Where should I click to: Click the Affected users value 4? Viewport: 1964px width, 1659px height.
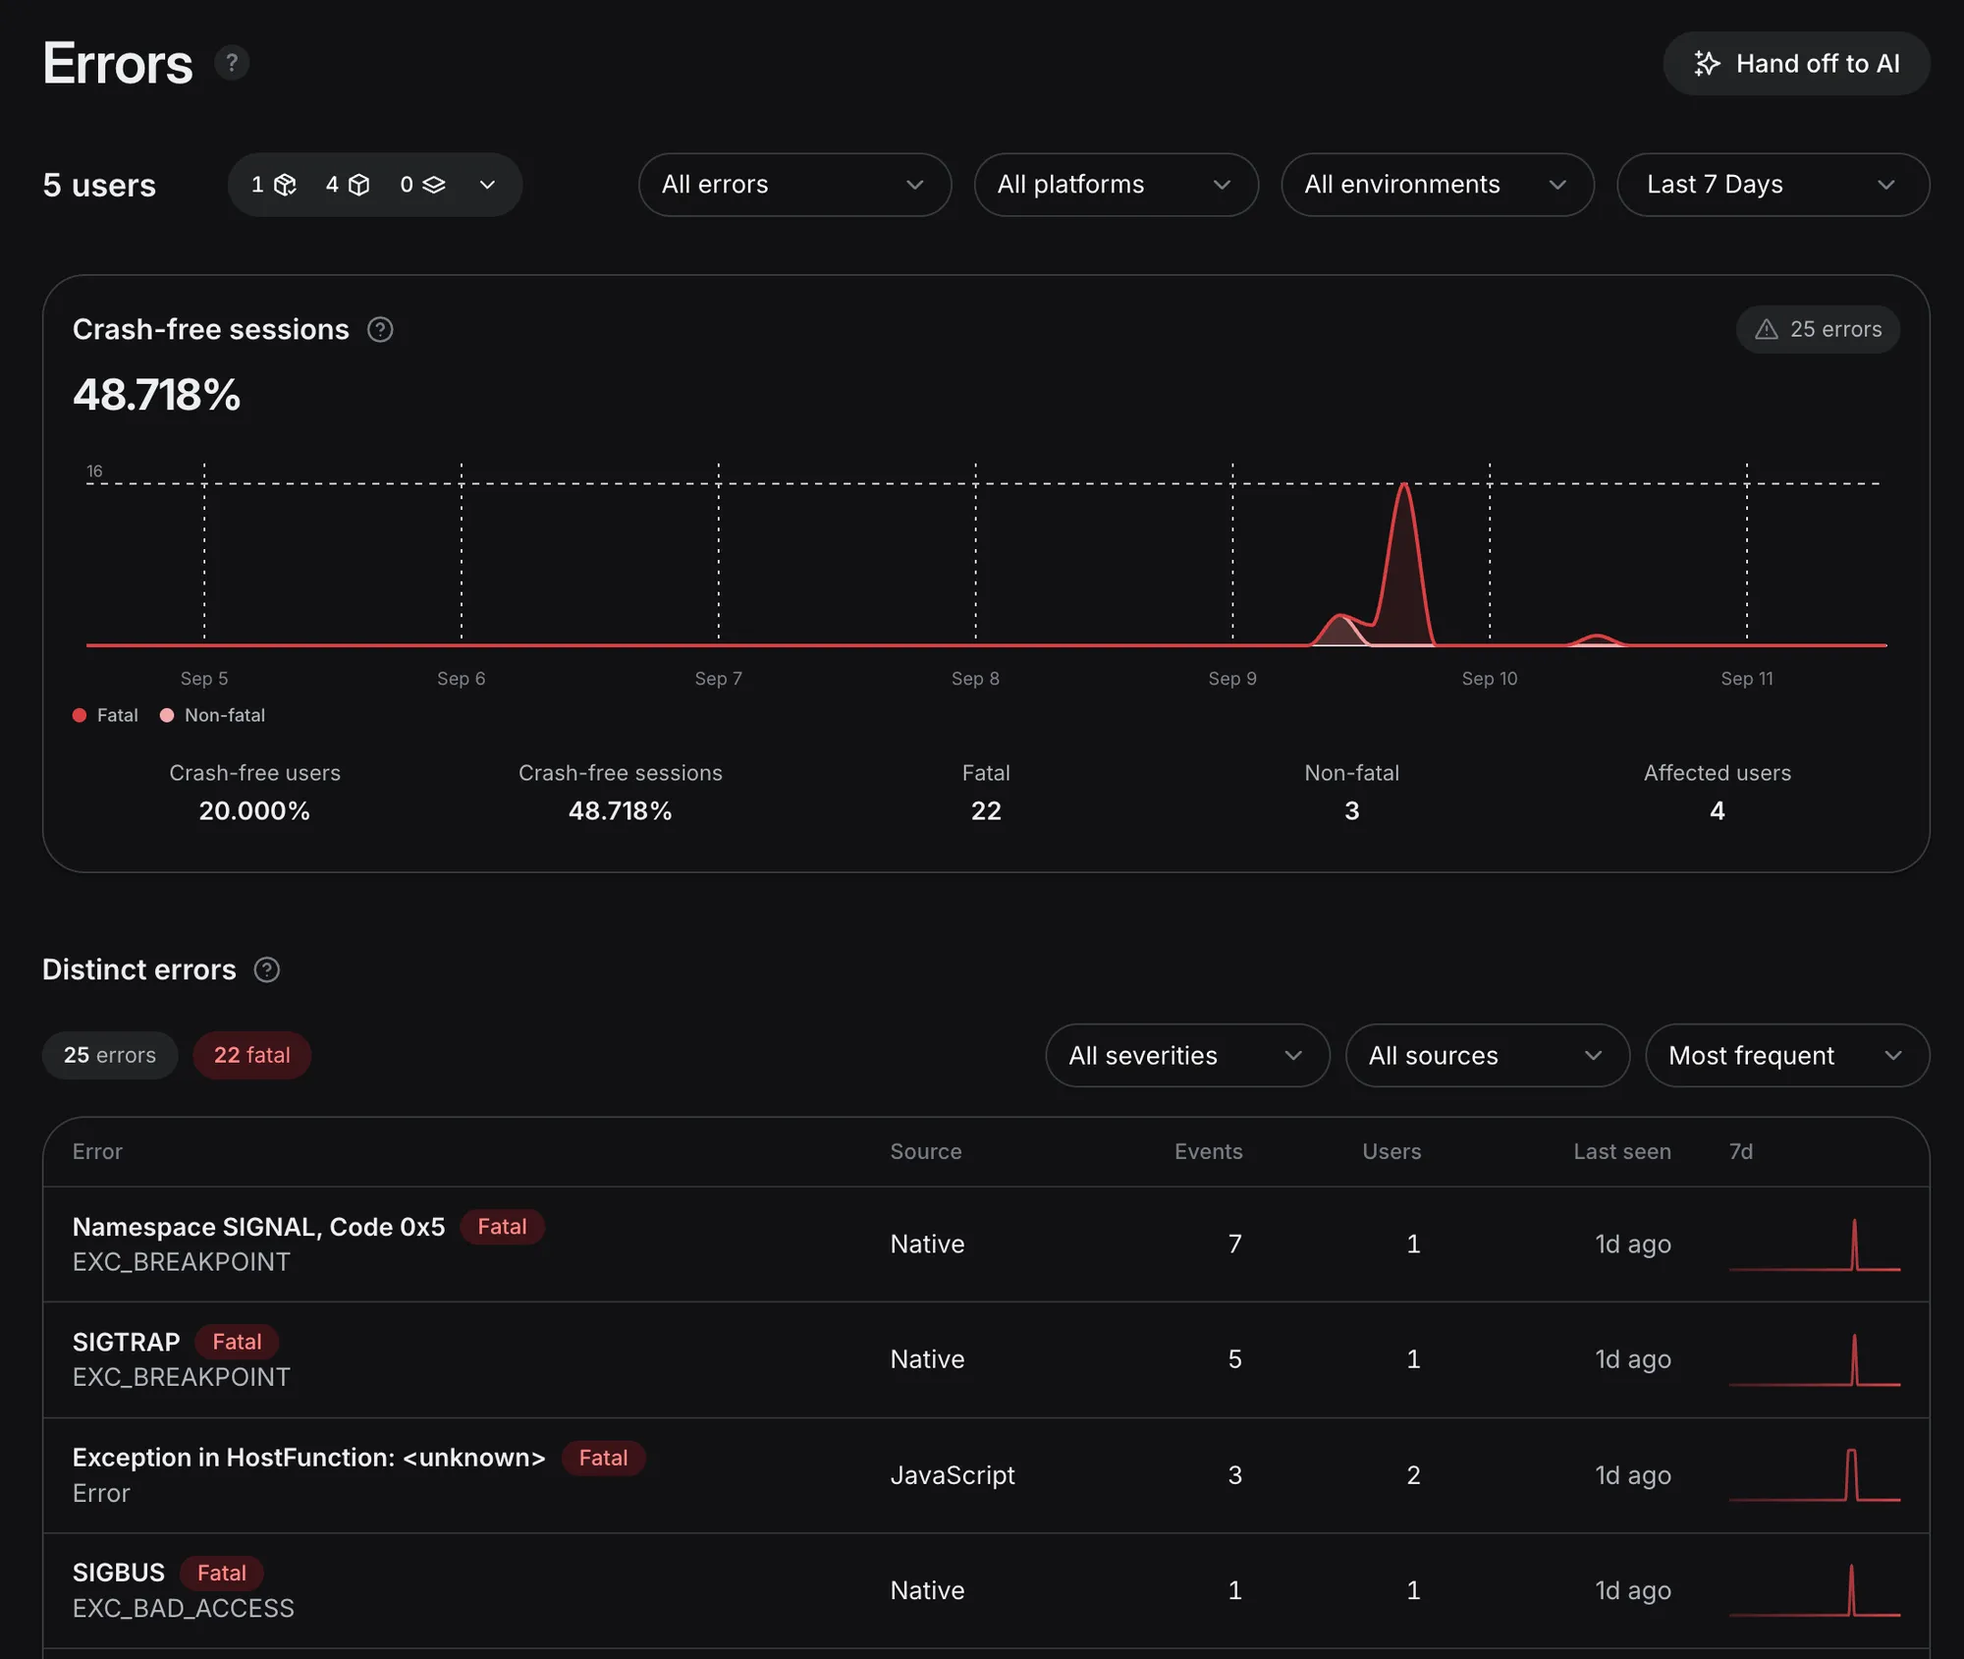(1717, 811)
